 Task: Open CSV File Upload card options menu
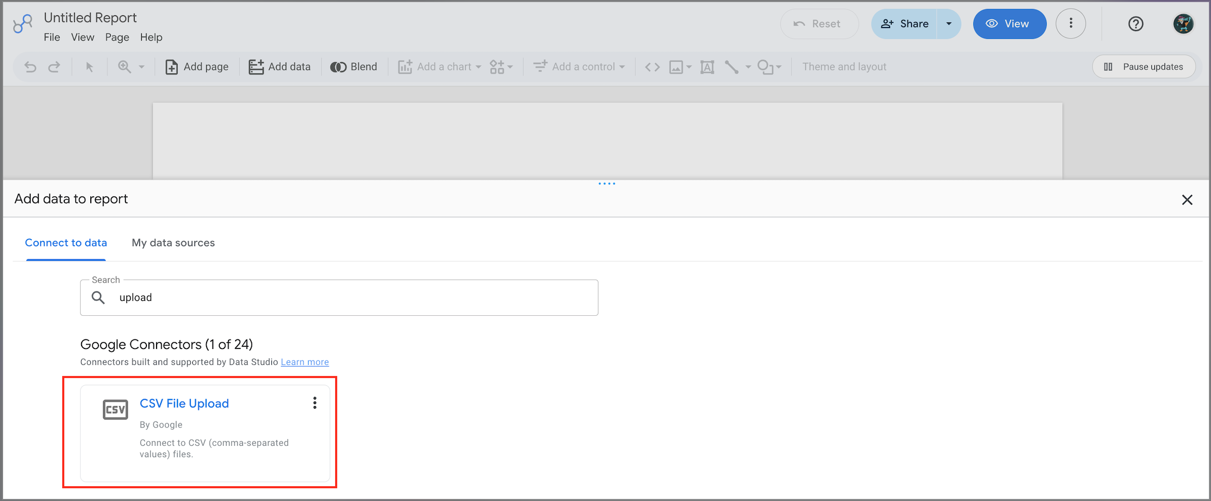point(315,403)
